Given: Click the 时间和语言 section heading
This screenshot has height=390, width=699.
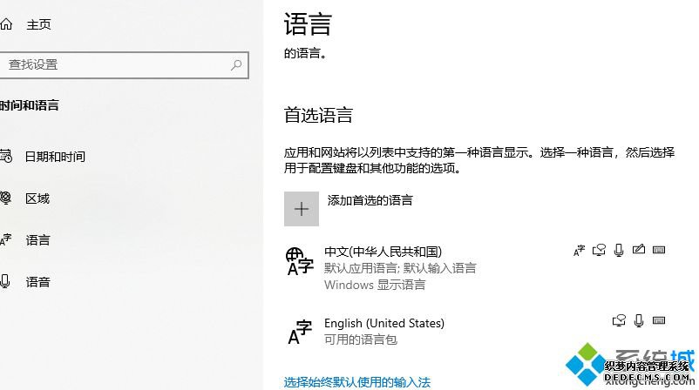Looking at the screenshot, I should 30,105.
